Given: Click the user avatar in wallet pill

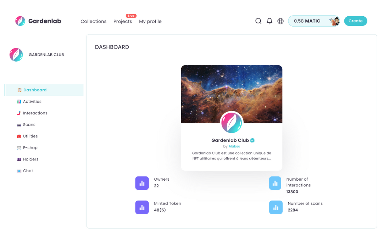Looking at the screenshot, I should [334, 21].
